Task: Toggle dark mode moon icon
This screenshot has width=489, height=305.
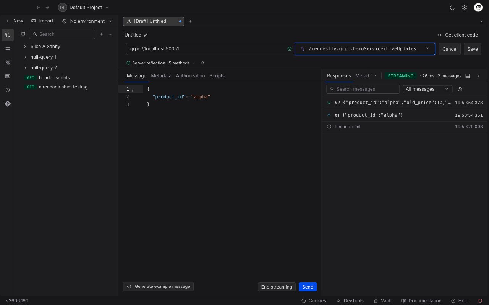Action: point(452,8)
